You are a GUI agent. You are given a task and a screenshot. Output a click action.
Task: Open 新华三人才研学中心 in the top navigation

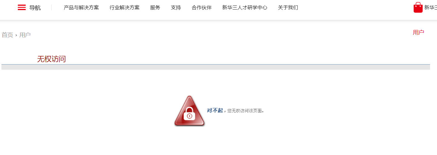(x=245, y=8)
